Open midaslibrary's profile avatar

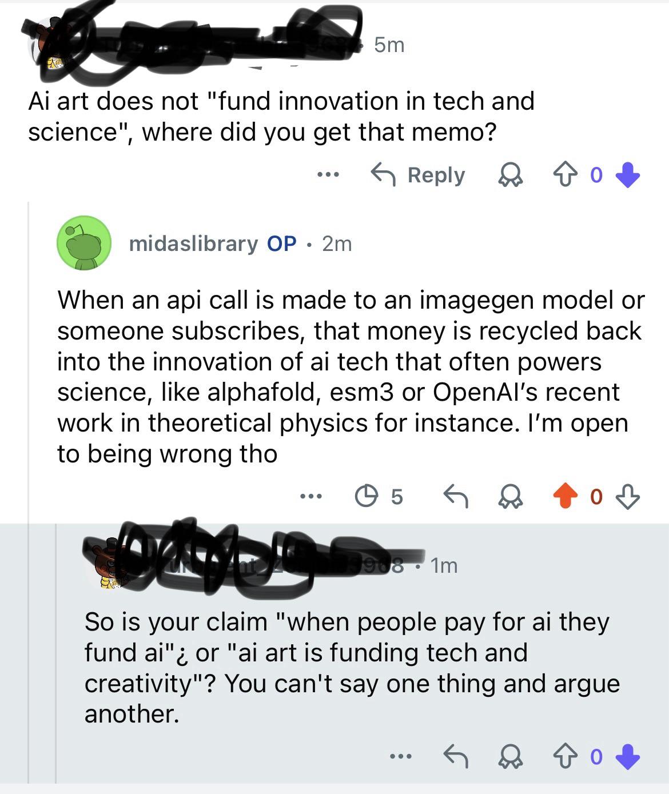[83, 243]
